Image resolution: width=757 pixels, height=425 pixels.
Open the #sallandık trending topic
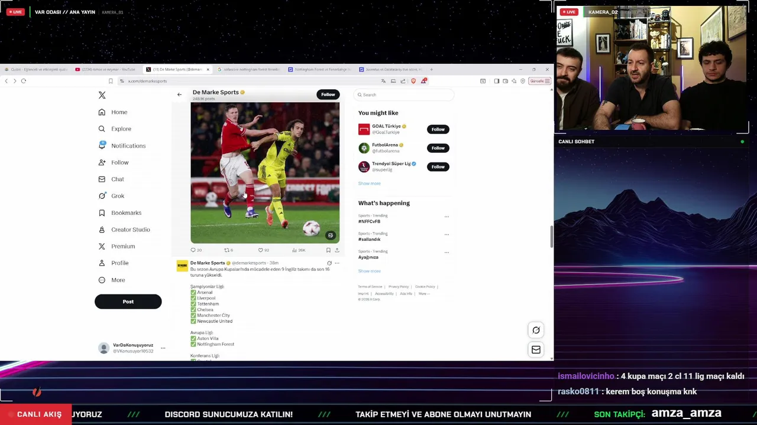tap(369, 239)
